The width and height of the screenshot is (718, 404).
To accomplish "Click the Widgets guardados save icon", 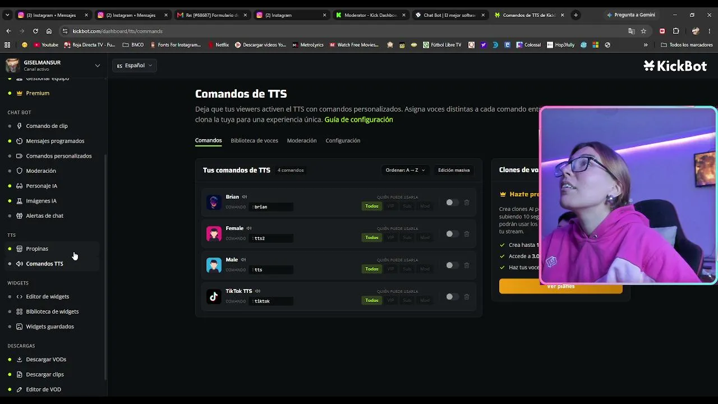I will point(20,327).
